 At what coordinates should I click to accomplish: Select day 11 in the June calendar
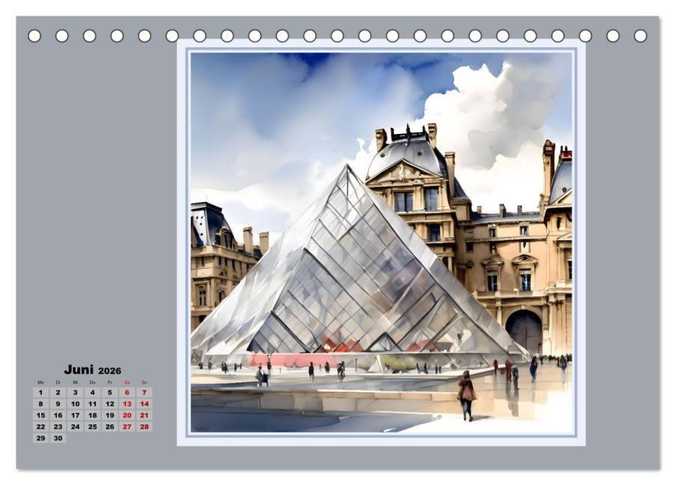(93, 404)
